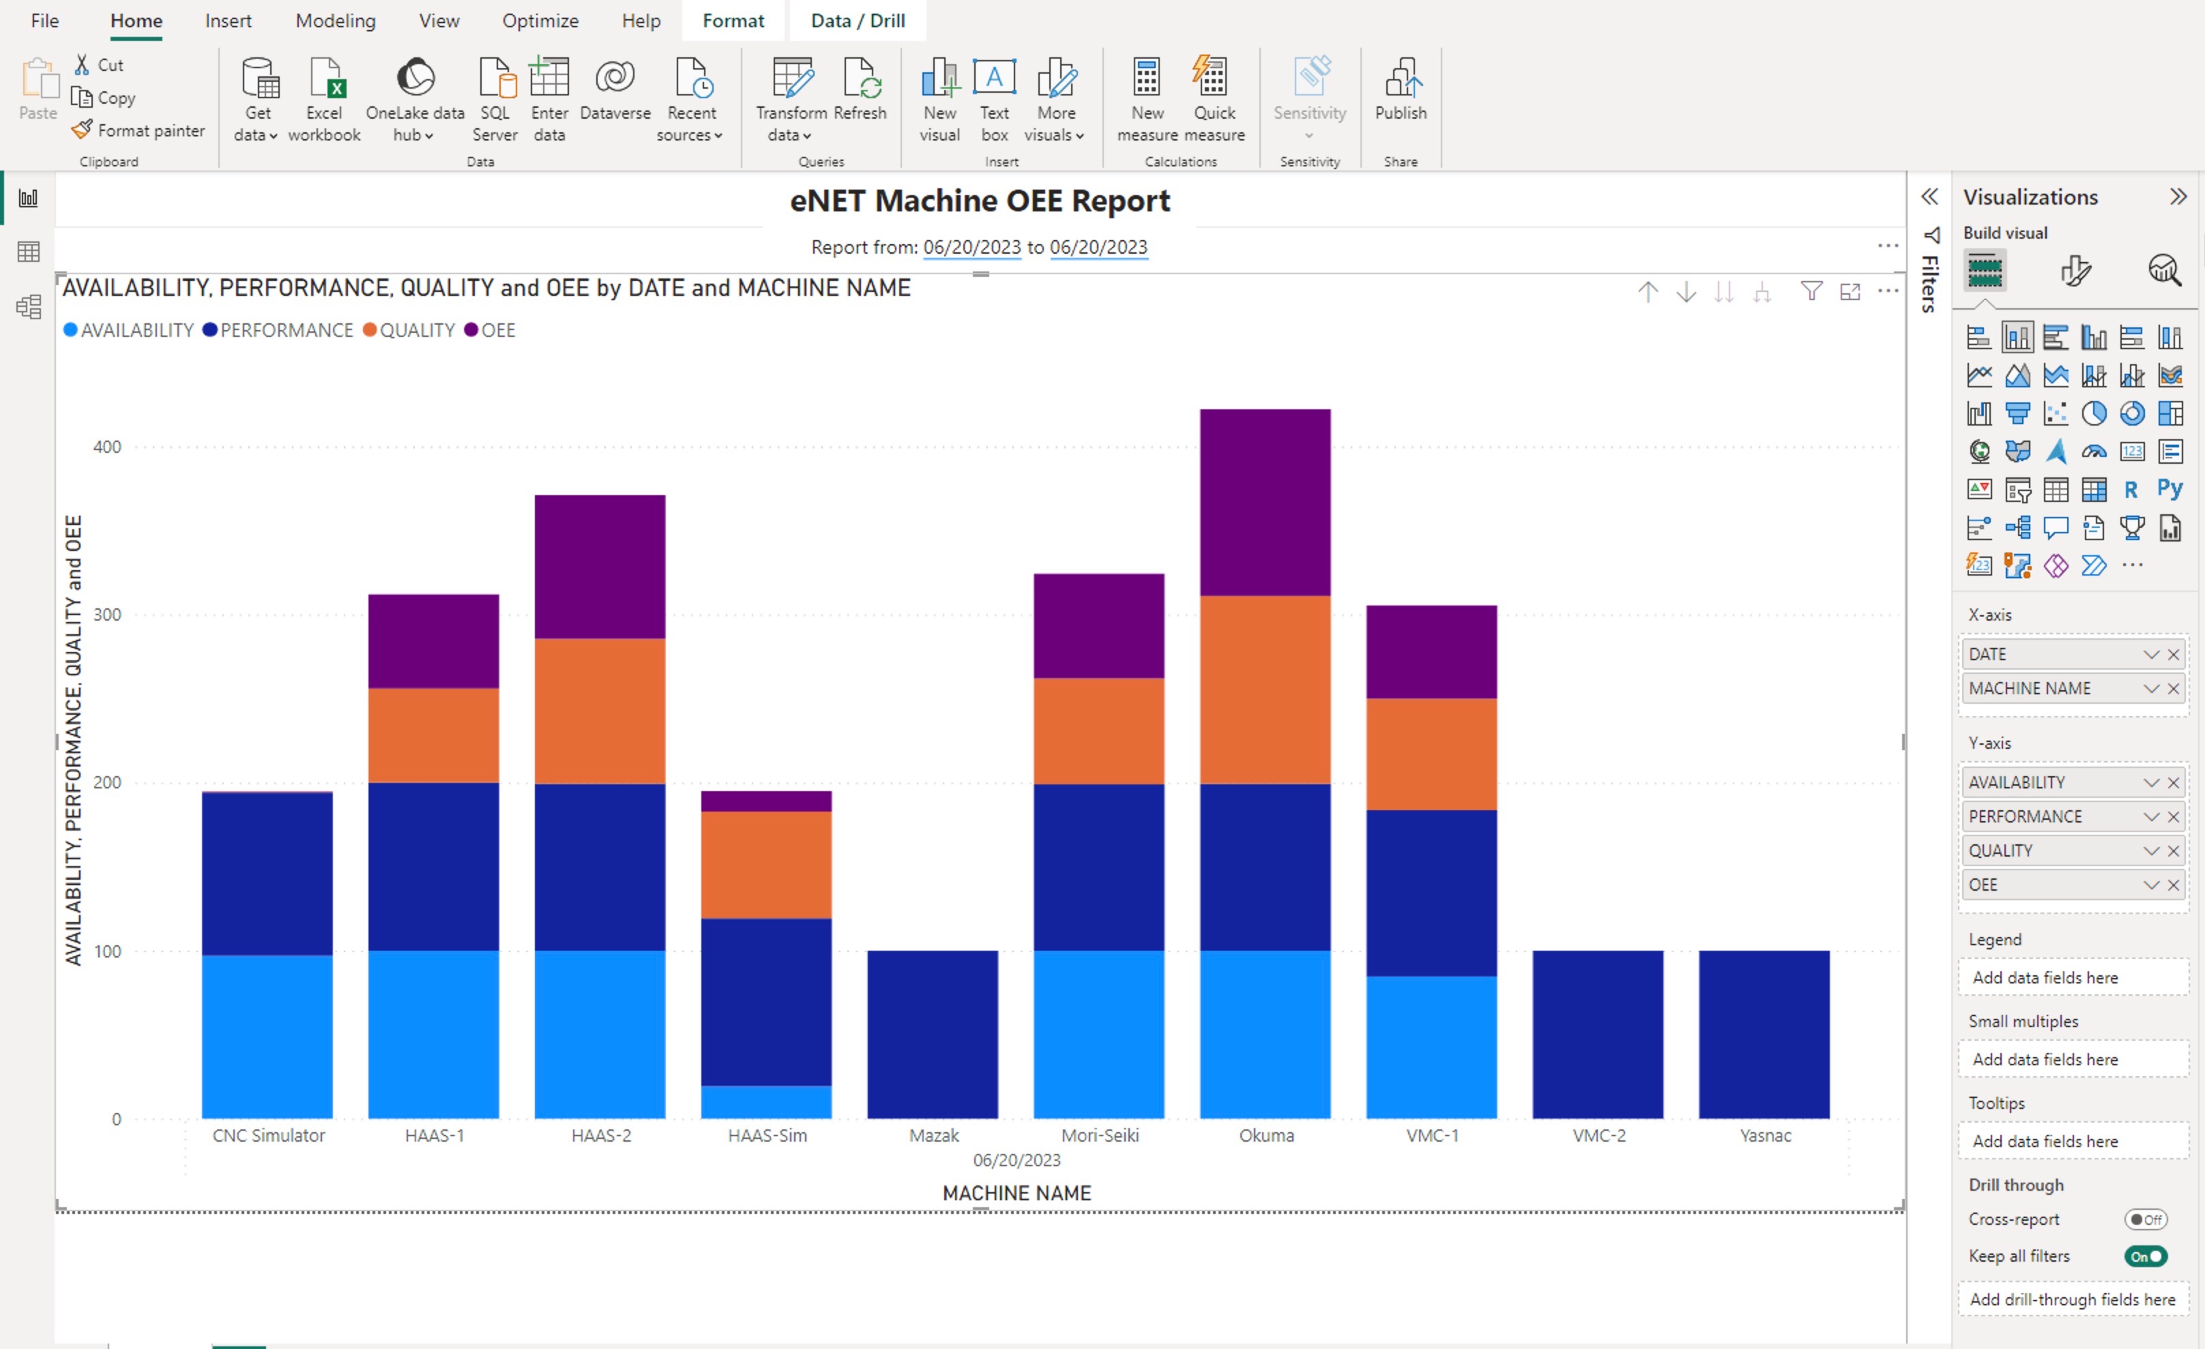Click the Focus mode icon on chart
Screen dimensions: 2205x1349
(1849, 292)
